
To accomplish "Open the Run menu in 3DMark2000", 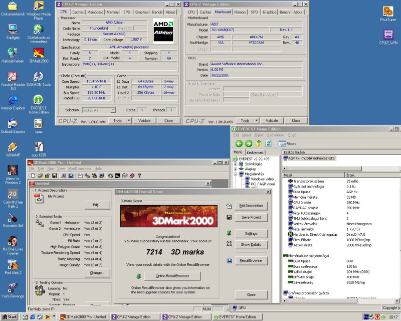I will (51, 169).
